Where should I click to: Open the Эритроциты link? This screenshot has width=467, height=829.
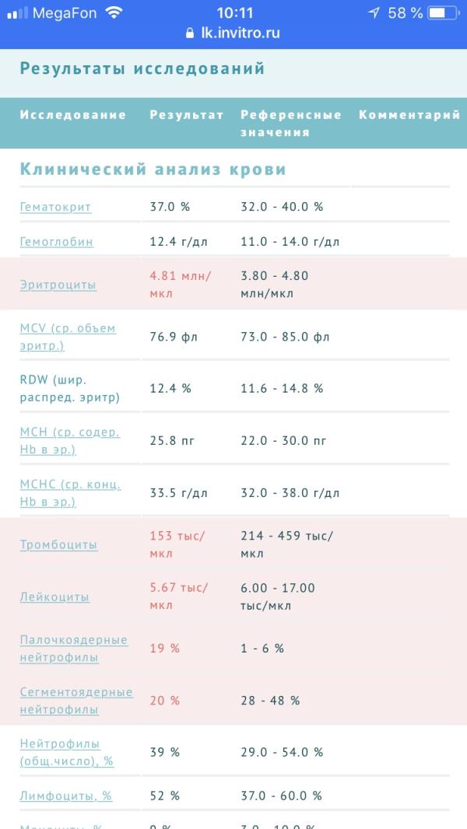58,285
